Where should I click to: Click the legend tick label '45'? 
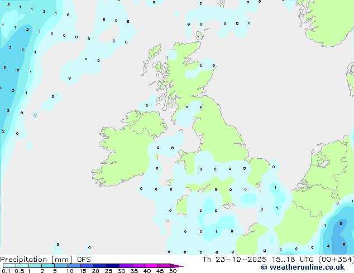(160, 271)
